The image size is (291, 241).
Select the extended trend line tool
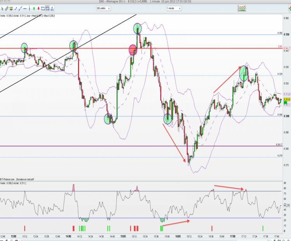coord(21,9)
